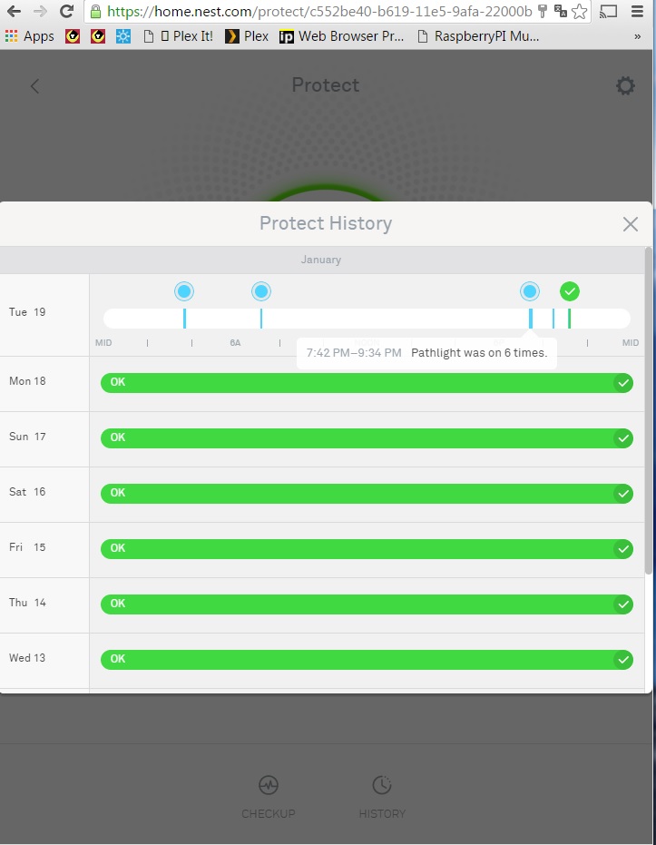Screen dimensions: 656x845
Task: Select the Tue 19 date label
Action: click(27, 312)
